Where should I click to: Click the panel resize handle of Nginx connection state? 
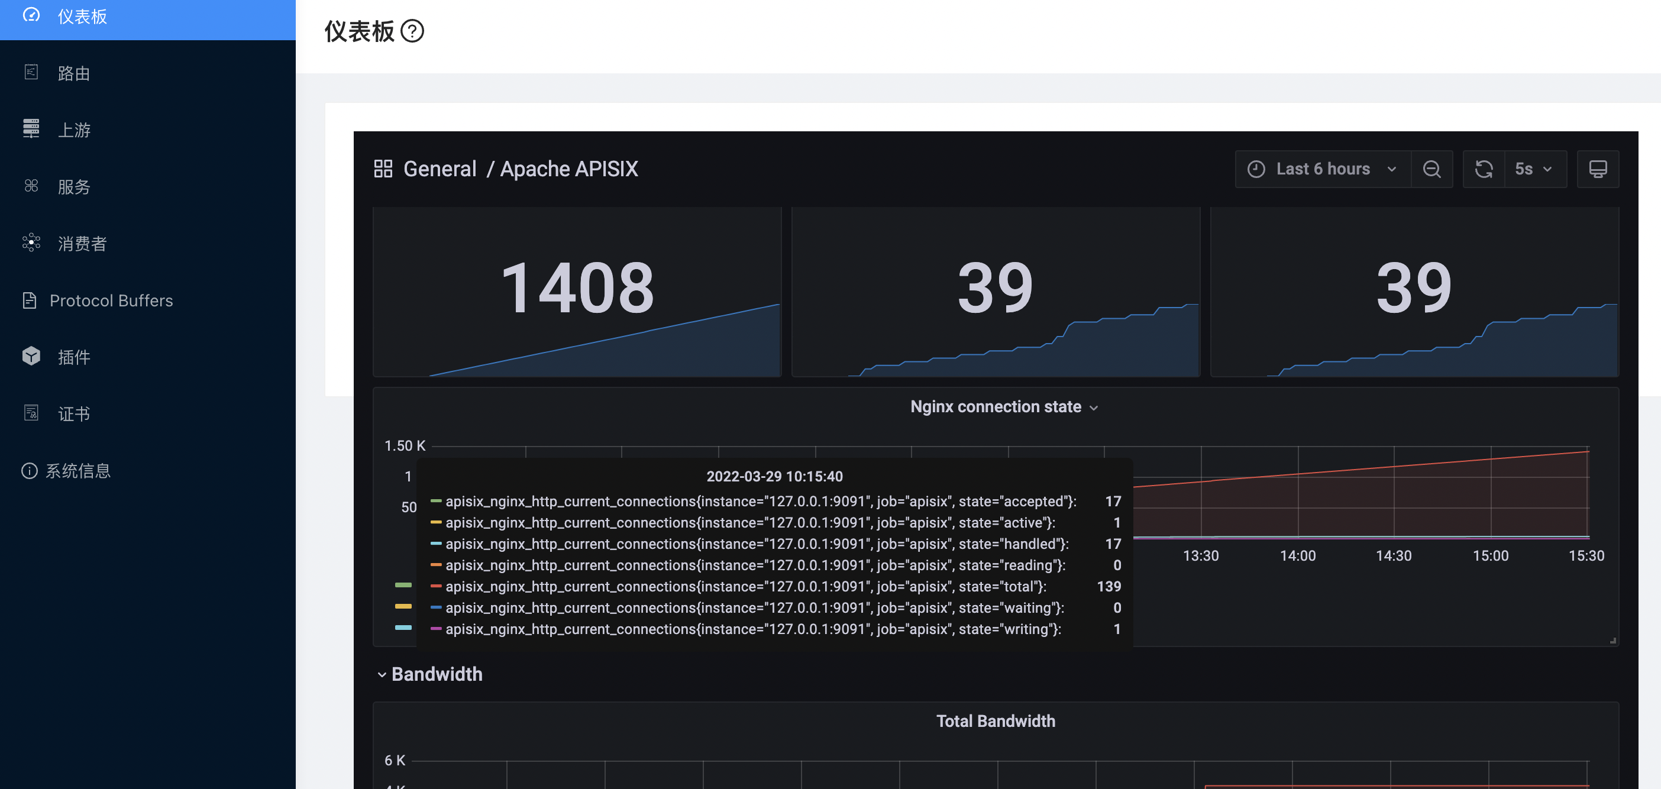(x=1612, y=640)
